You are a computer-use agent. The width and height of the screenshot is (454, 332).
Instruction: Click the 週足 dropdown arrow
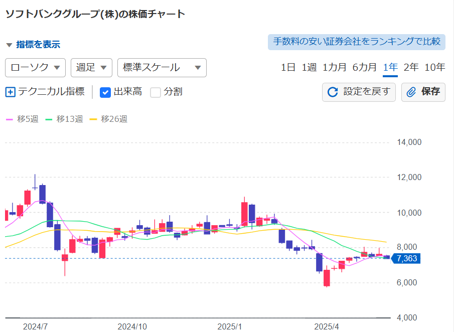103,68
